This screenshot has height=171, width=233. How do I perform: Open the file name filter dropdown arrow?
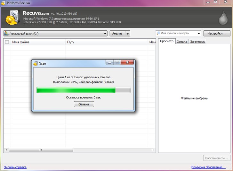pyautogui.click(x=199, y=33)
